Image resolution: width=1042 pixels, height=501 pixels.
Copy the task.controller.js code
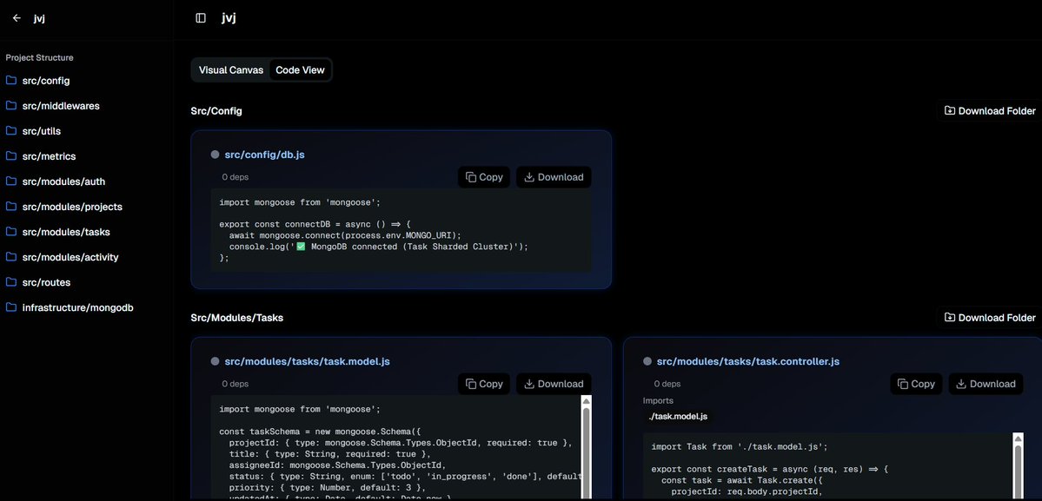pyautogui.click(x=916, y=384)
